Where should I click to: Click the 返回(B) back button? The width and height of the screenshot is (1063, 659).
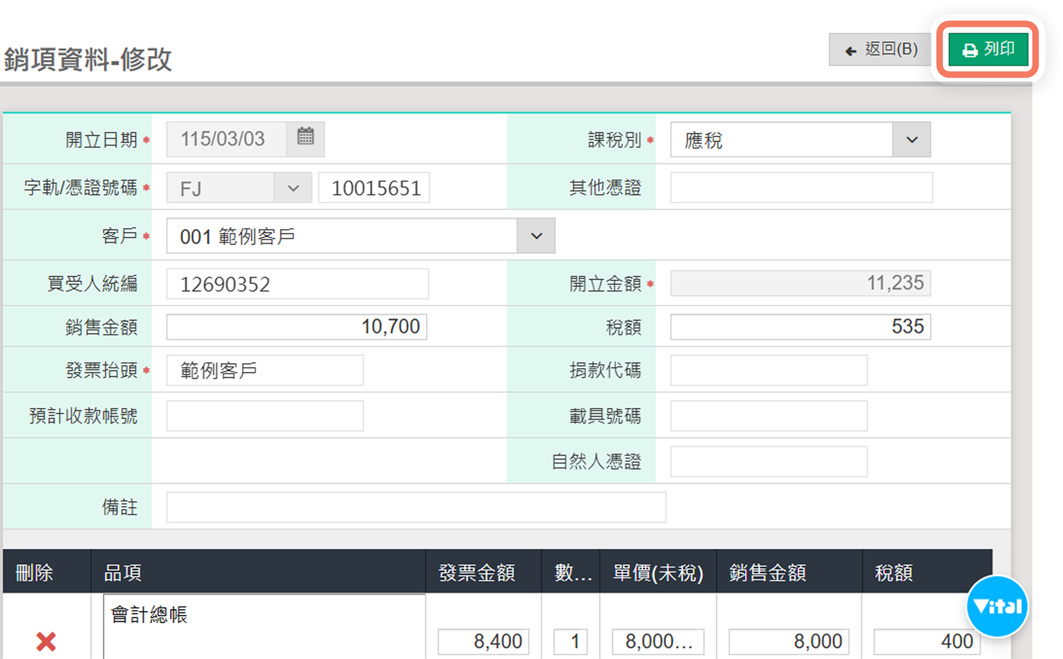881,50
